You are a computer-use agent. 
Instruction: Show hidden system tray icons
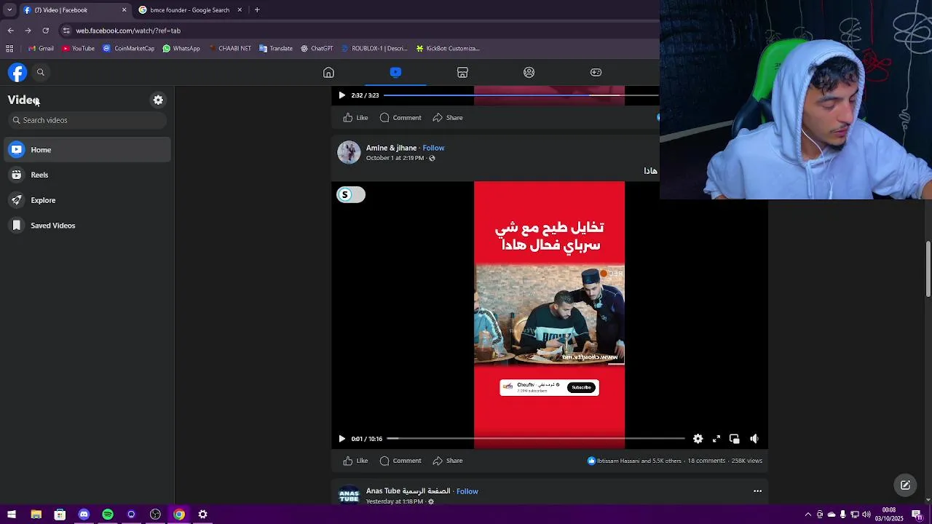click(x=807, y=515)
